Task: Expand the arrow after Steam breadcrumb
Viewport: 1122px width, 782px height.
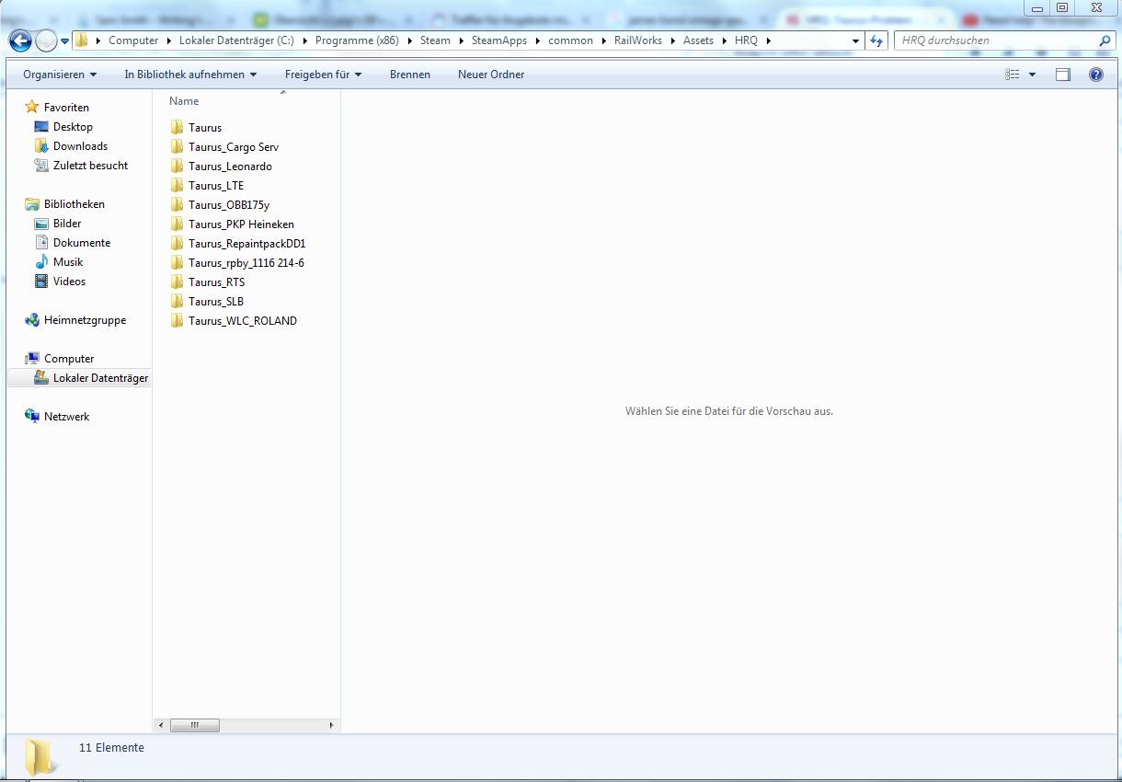Action: [x=461, y=40]
